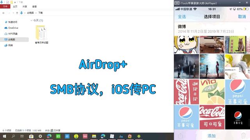Open Settings gear on the taskbar

point(40,136)
